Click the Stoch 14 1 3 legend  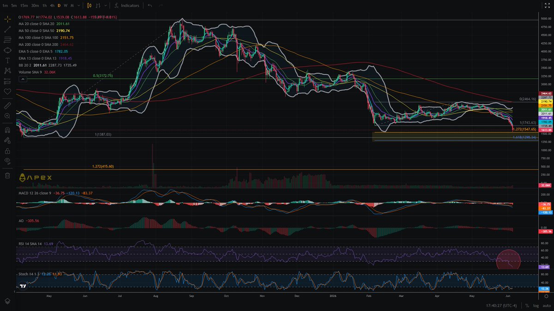pos(40,274)
